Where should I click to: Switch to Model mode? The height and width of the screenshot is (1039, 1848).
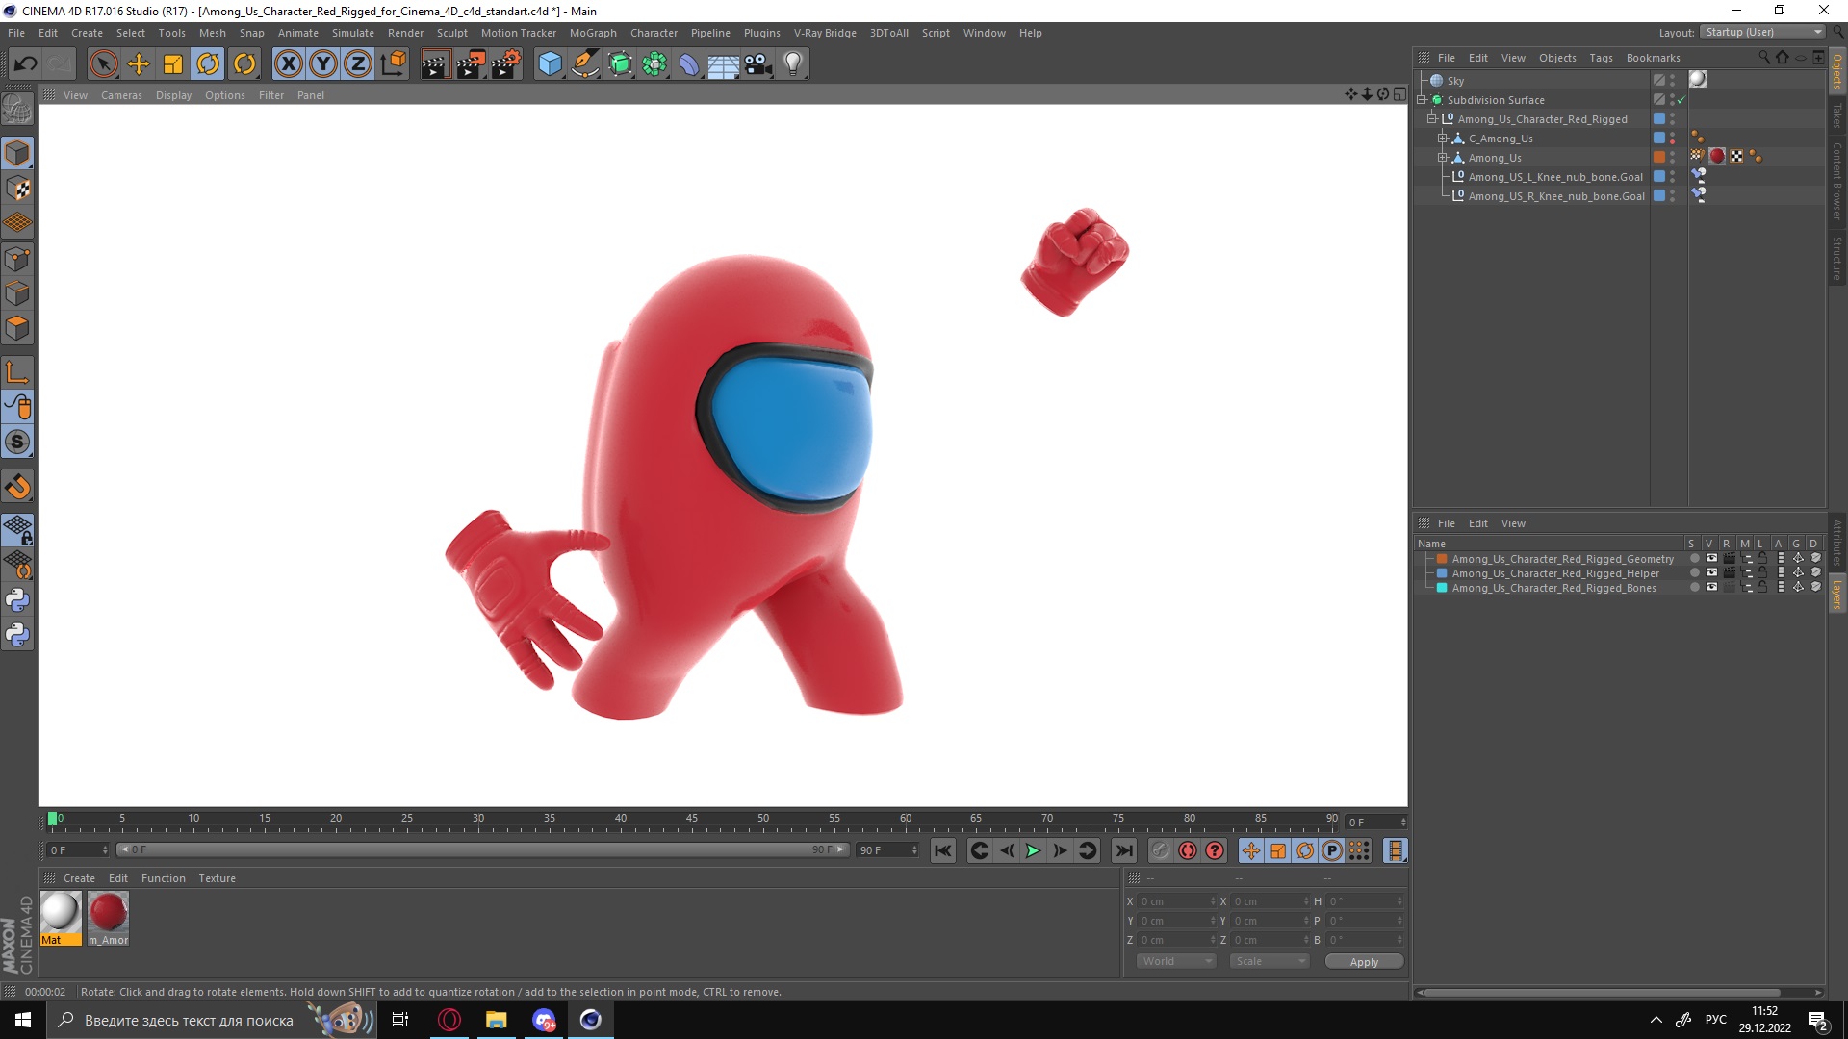pyautogui.click(x=17, y=153)
